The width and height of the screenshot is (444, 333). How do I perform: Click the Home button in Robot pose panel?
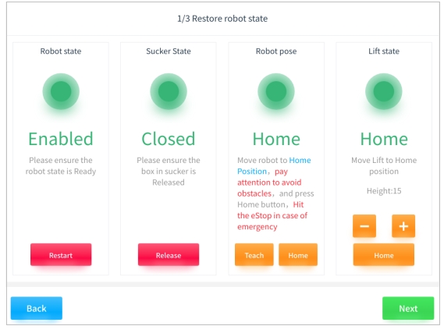pos(298,254)
